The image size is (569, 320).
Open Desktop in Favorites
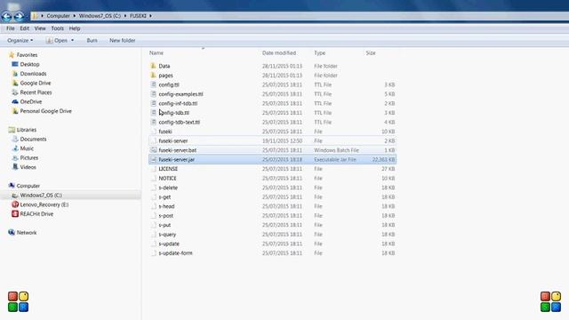[x=29, y=64]
